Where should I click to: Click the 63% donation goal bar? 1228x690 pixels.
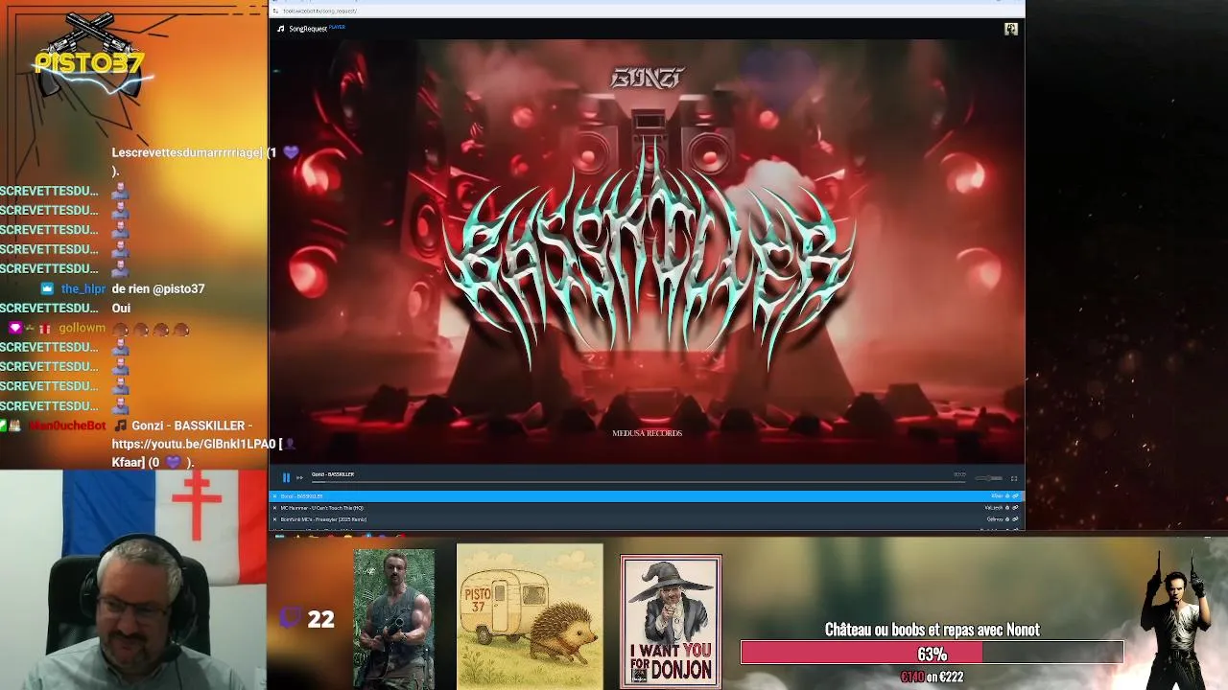932,654
